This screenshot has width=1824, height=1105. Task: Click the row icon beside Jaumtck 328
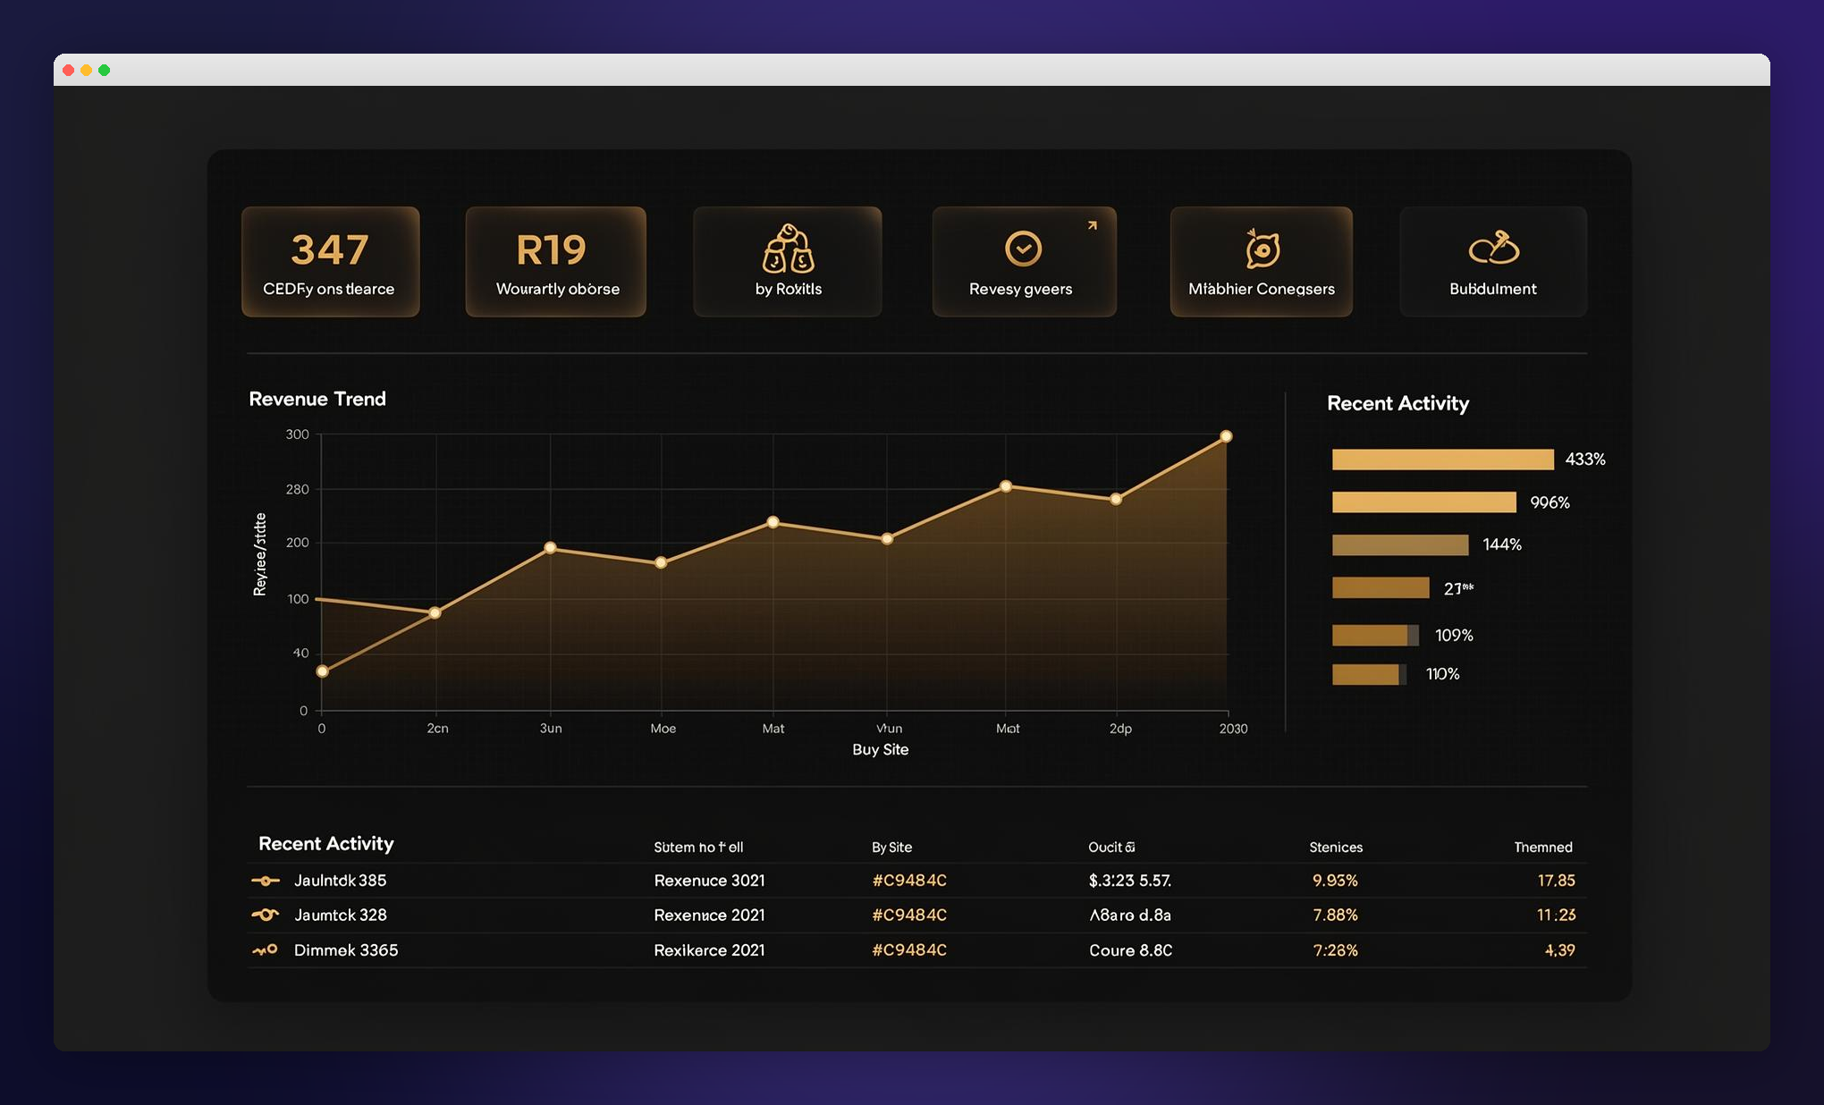tap(266, 915)
